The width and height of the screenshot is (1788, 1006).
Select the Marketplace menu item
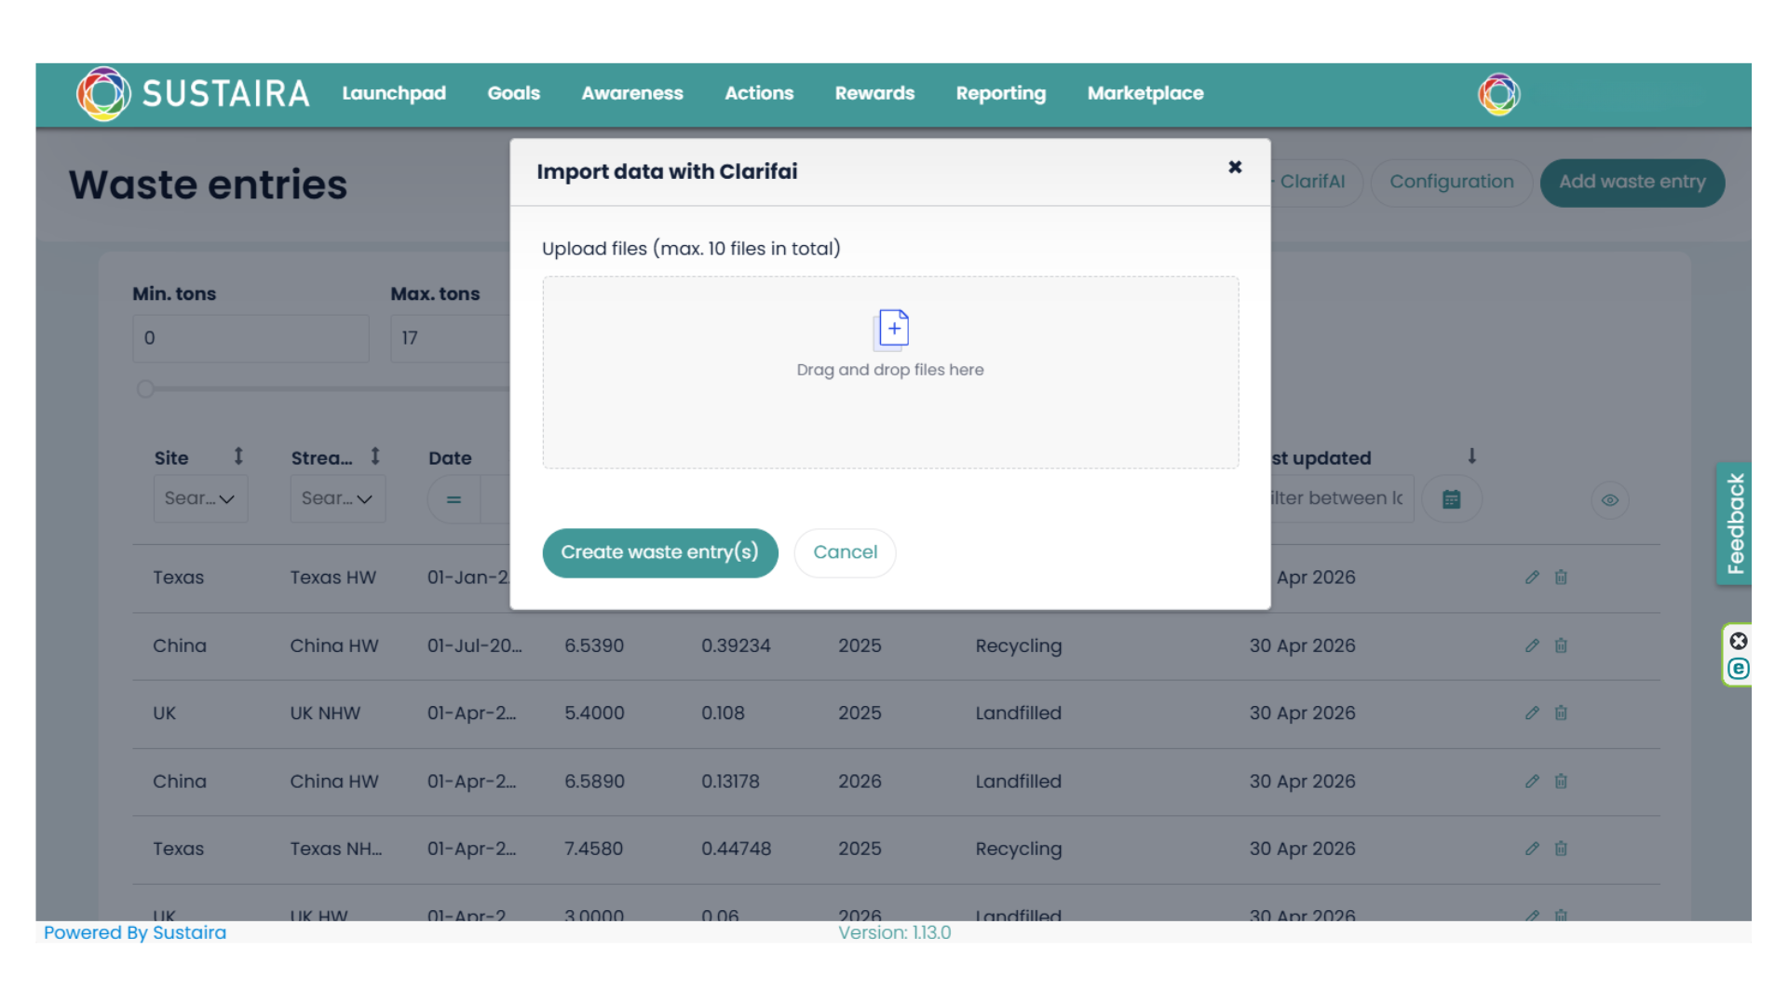pyautogui.click(x=1145, y=93)
